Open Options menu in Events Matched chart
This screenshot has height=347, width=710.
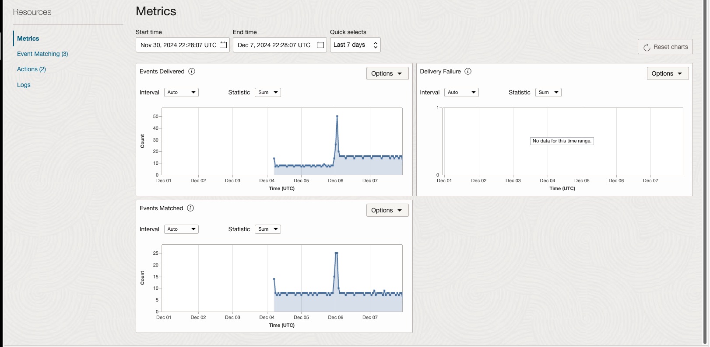[x=387, y=210]
